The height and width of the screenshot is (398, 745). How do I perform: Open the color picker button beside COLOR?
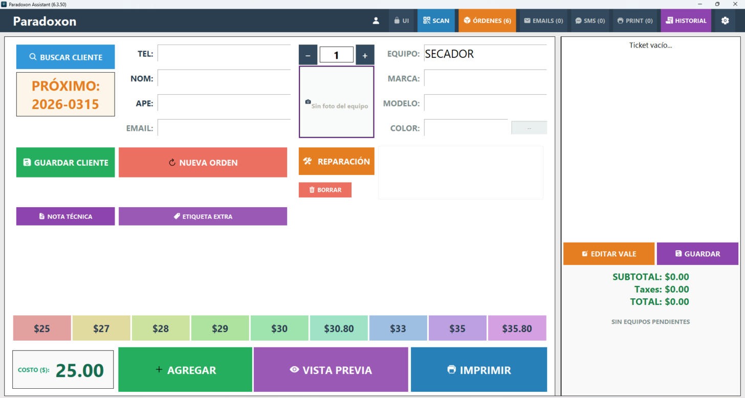pos(529,128)
